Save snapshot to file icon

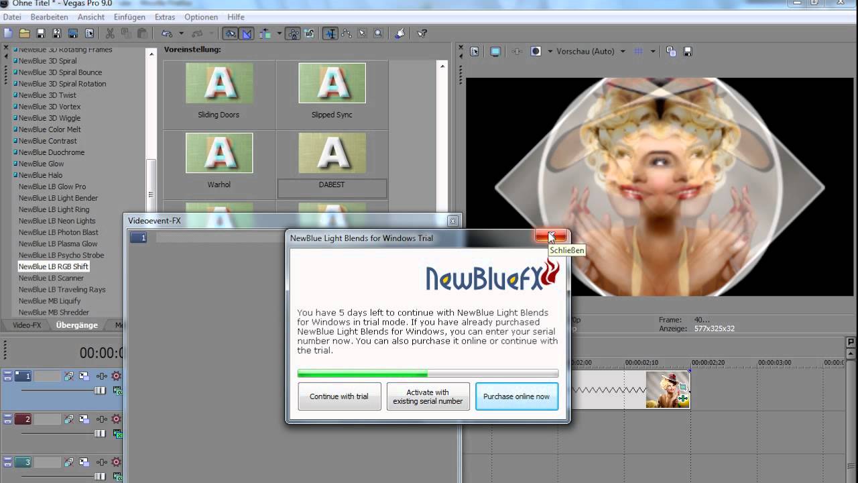coord(687,52)
